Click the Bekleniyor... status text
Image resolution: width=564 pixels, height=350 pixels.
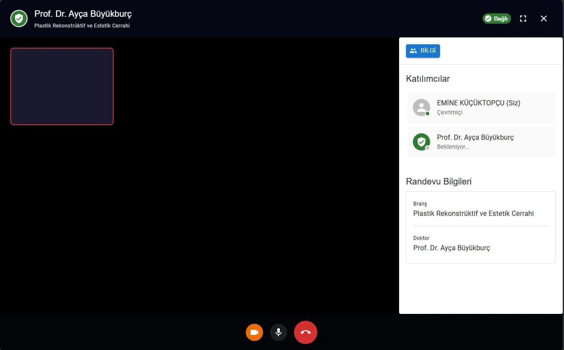(453, 147)
